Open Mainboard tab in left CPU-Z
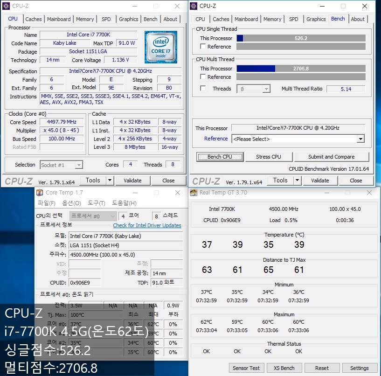This screenshot has width=381, height=376. coord(59,19)
